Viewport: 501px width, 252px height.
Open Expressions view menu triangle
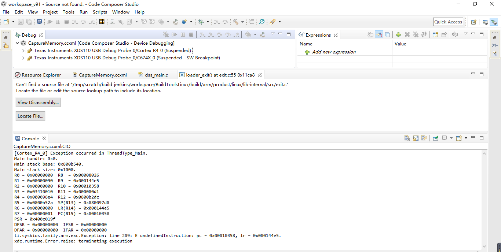tap(466, 34)
